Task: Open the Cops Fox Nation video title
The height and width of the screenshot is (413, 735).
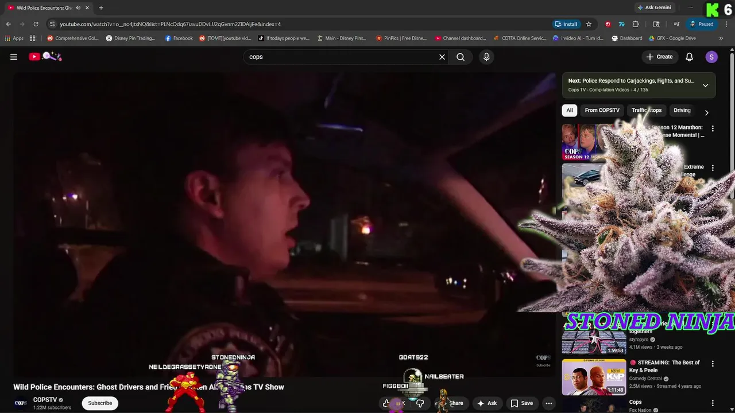Action: point(635,402)
